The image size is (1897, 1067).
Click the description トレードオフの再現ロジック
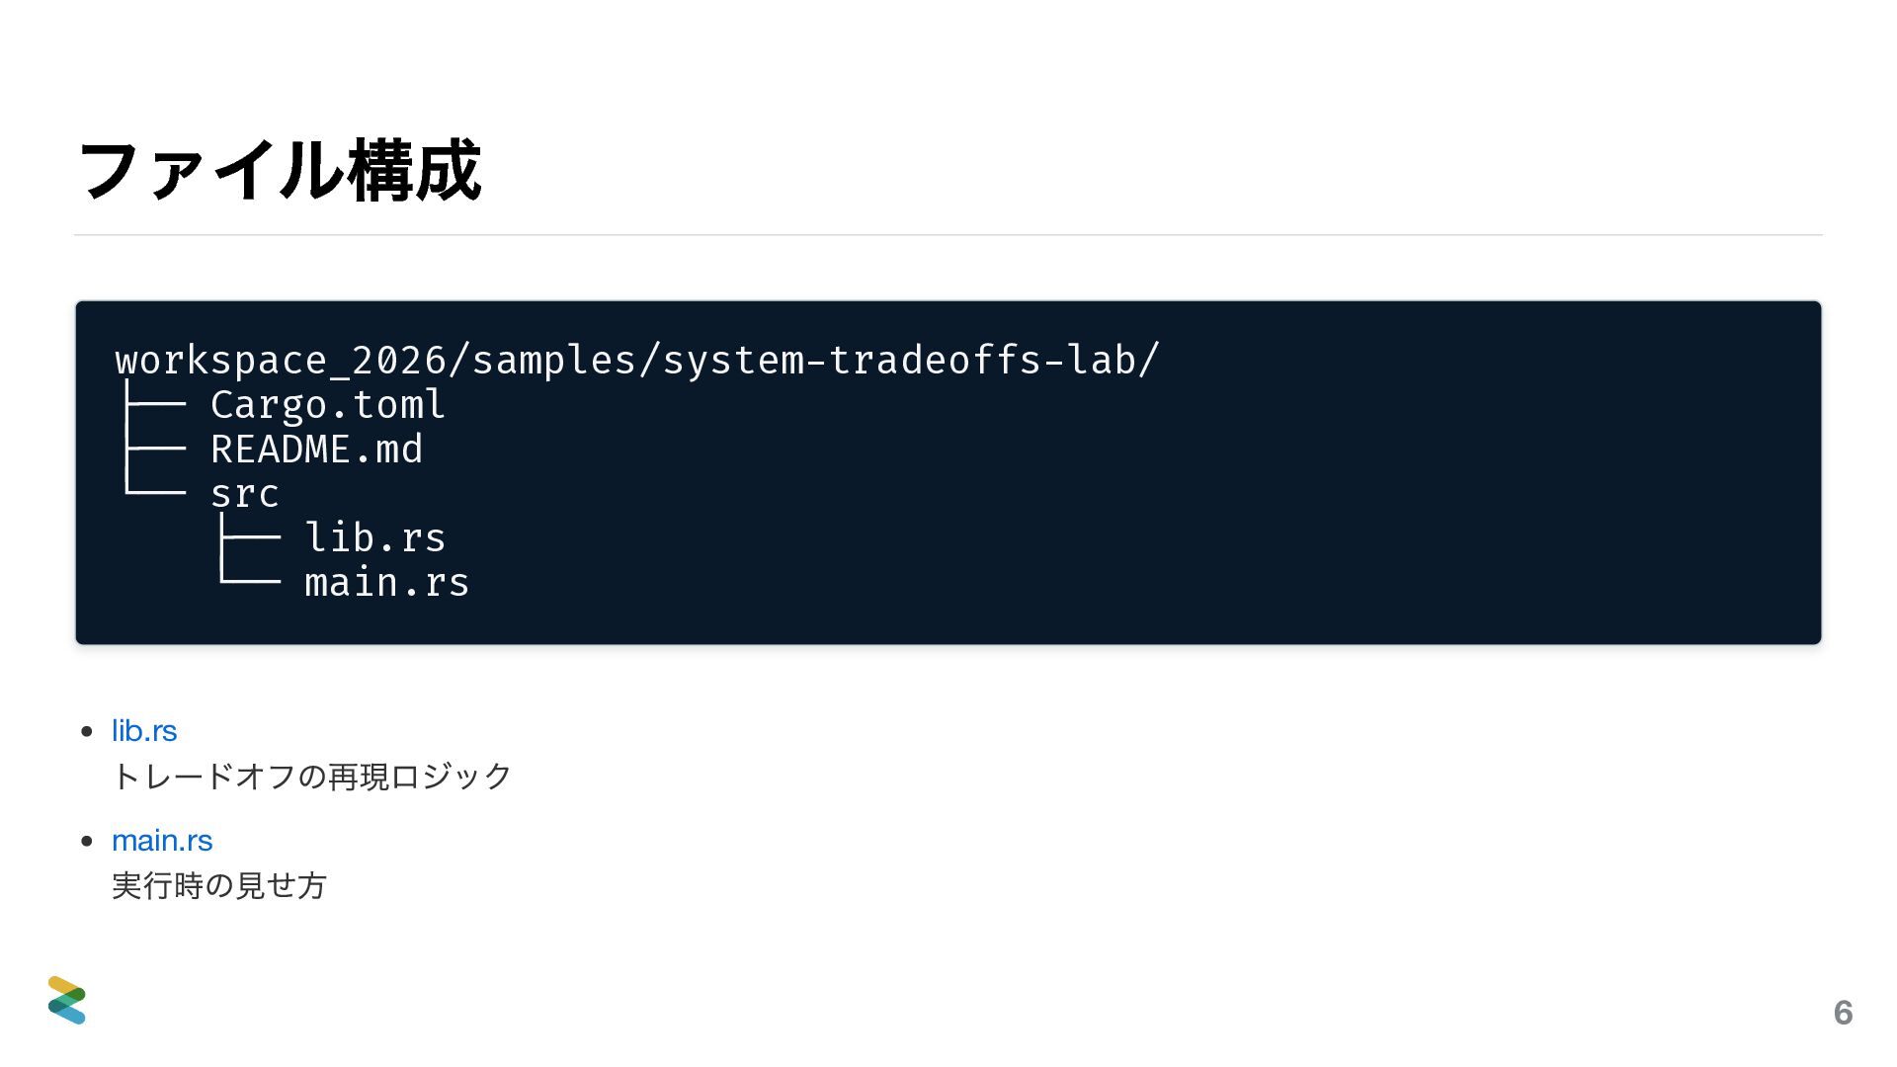[312, 777]
